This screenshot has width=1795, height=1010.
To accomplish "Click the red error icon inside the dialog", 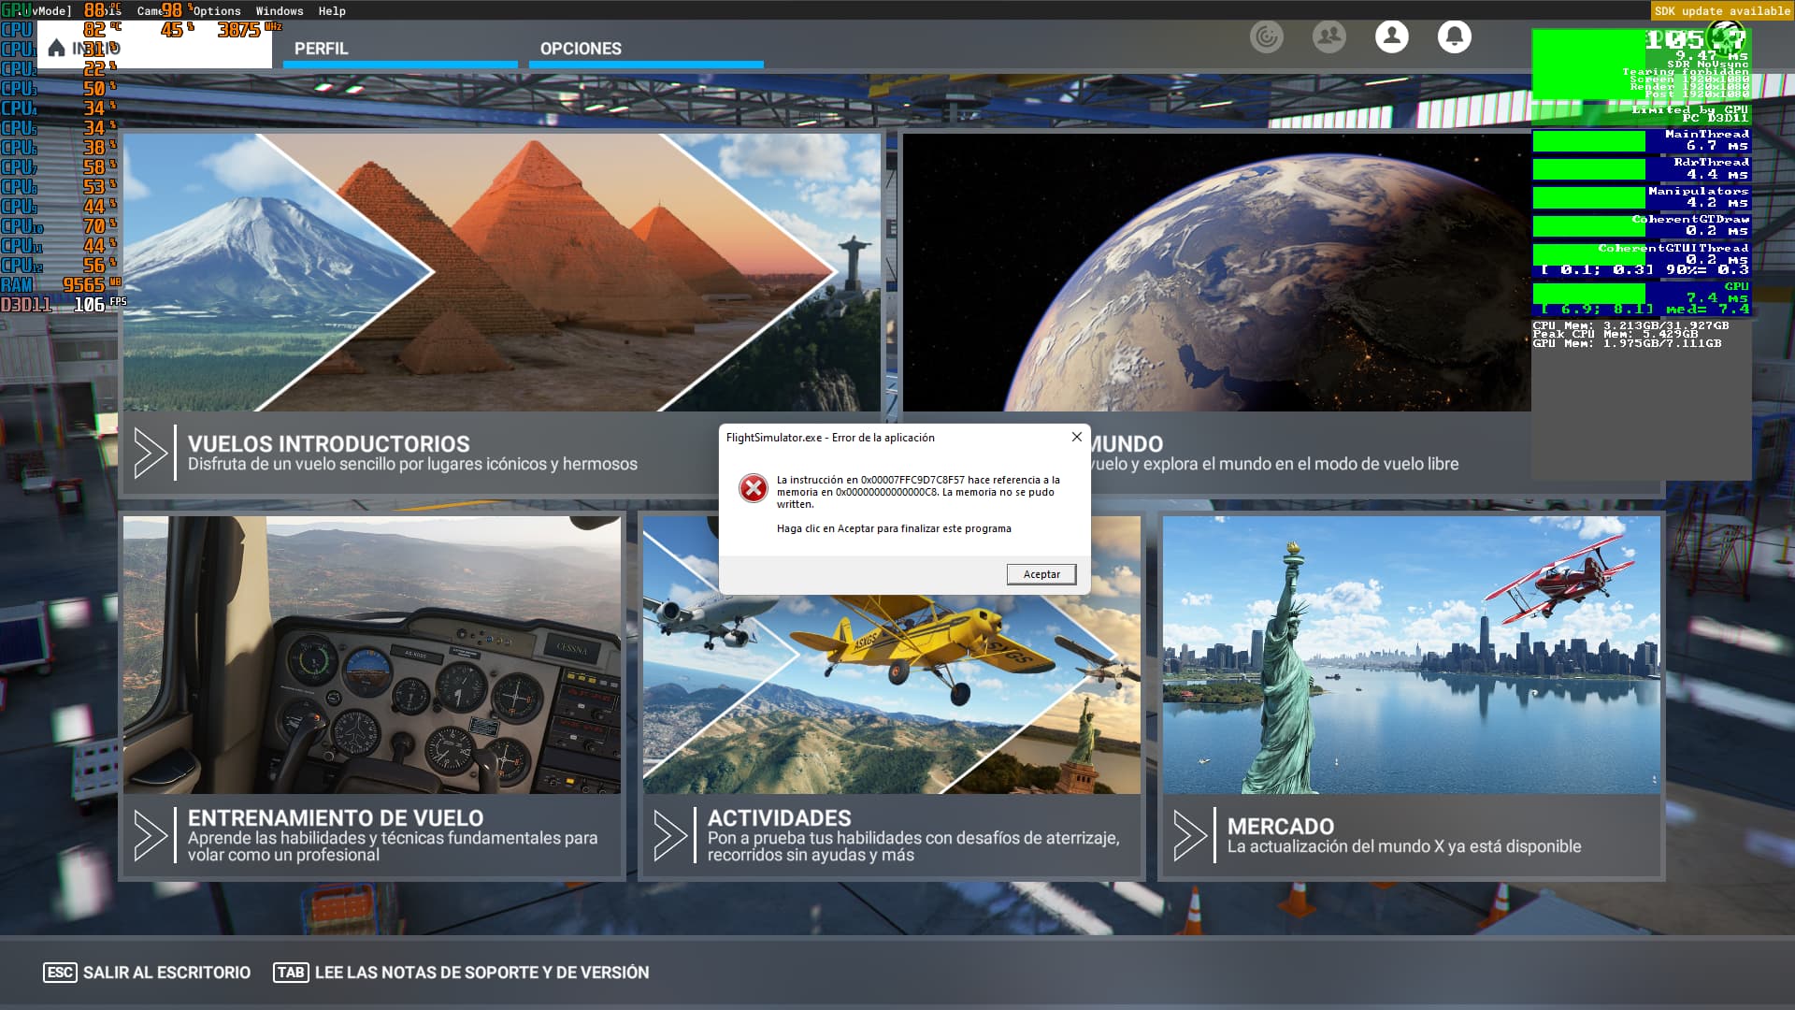I will point(754,488).
